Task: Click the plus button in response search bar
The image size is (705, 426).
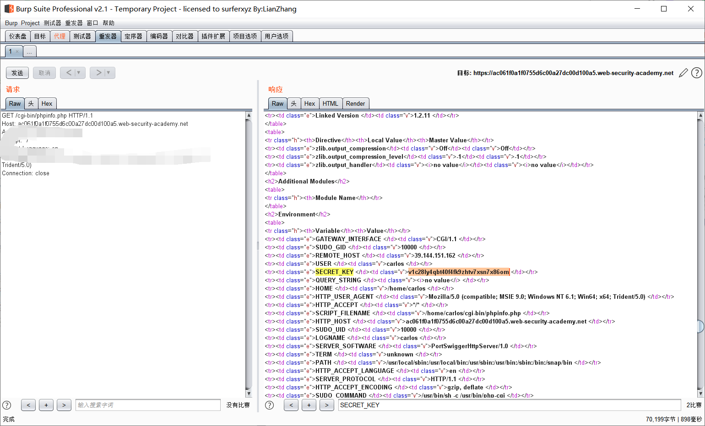Action: pos(309,405)
